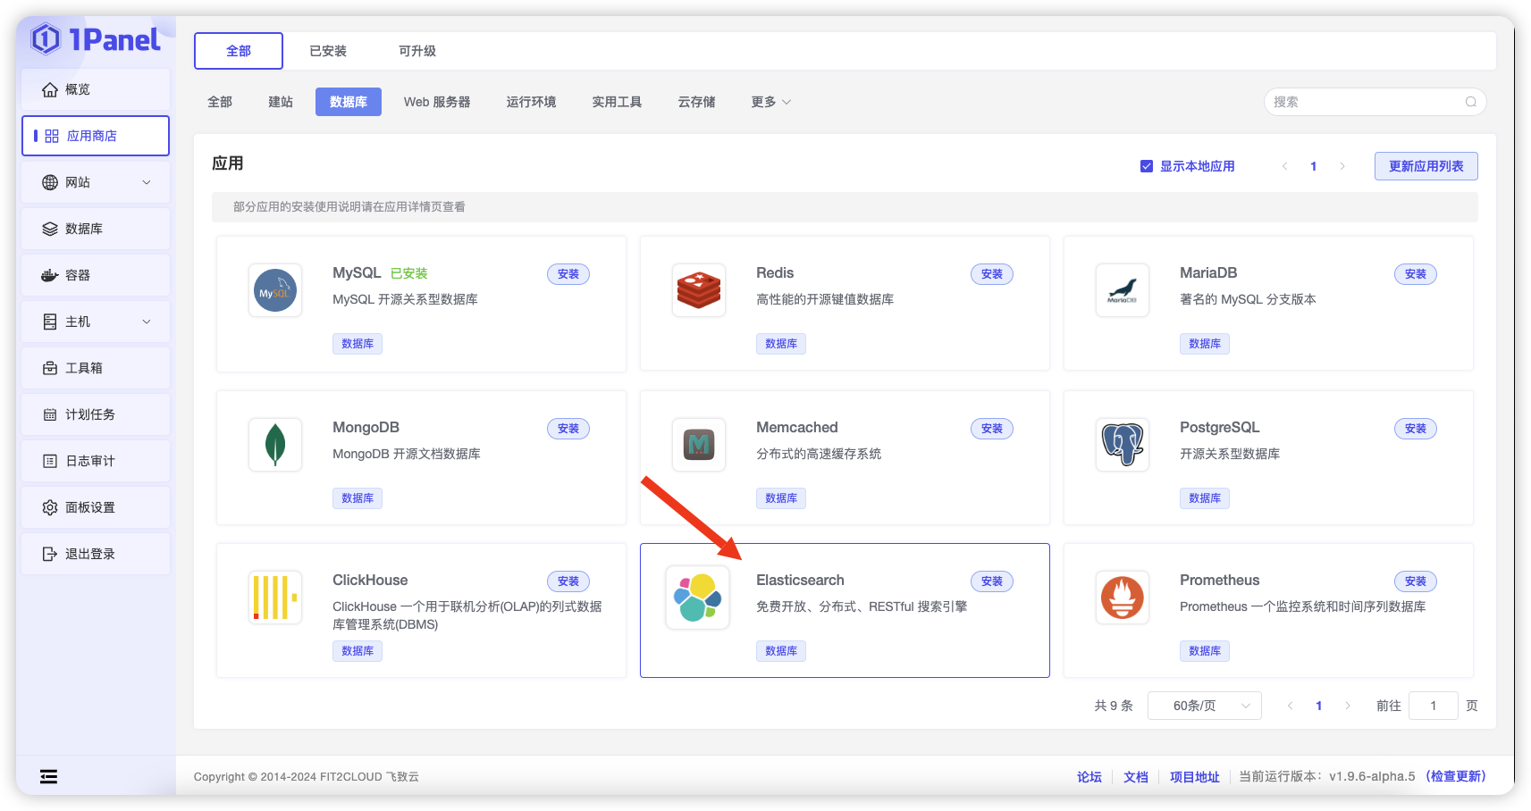Click 退出登录 to log out

point(96,554)
